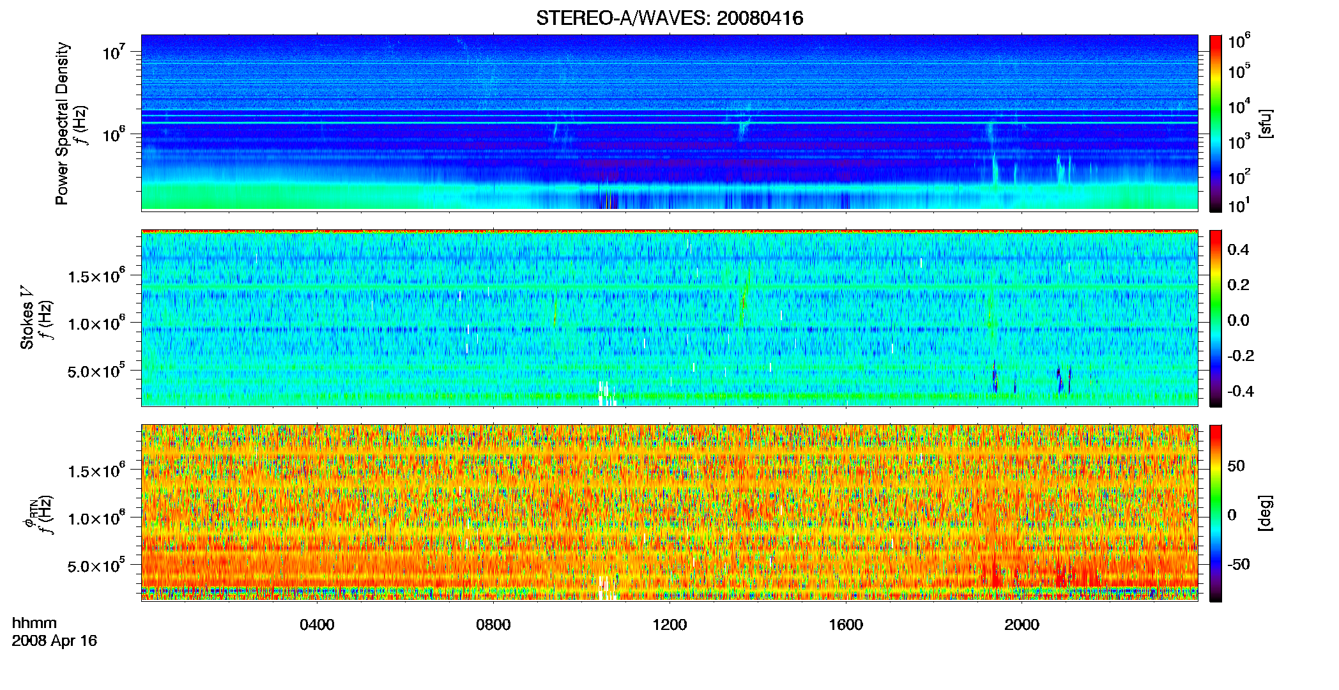Click the 0.4 Stokes colorbar label

click(1238, 250)
